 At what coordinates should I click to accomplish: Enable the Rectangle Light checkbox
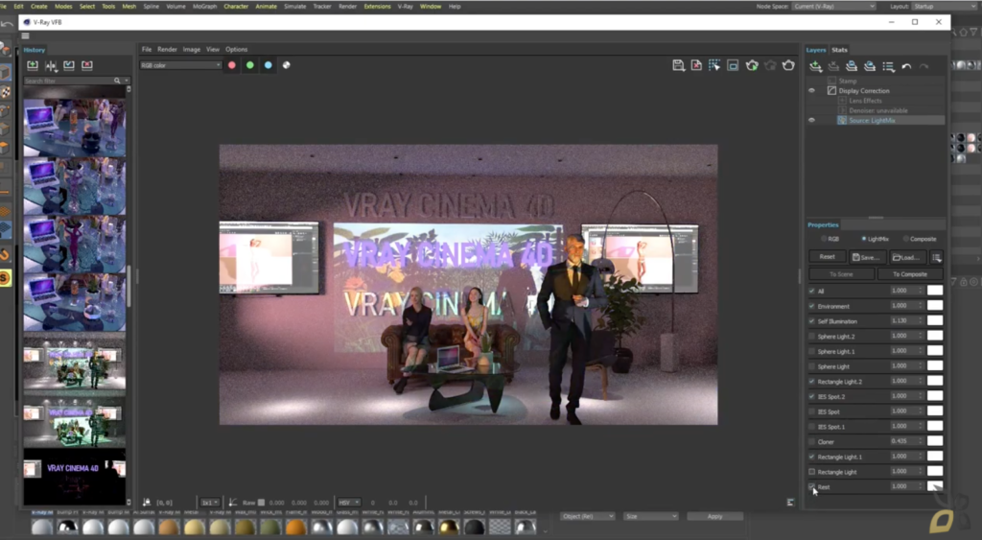click(812, 472)
